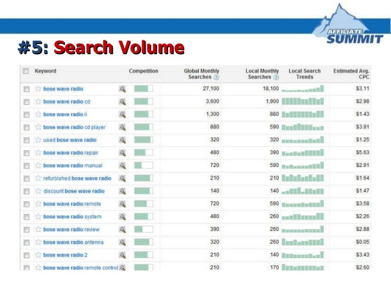Open the 'bose wave radio antenna' keyword link
The height and width of the screenshot is (293, 391).
coord(73,242)
